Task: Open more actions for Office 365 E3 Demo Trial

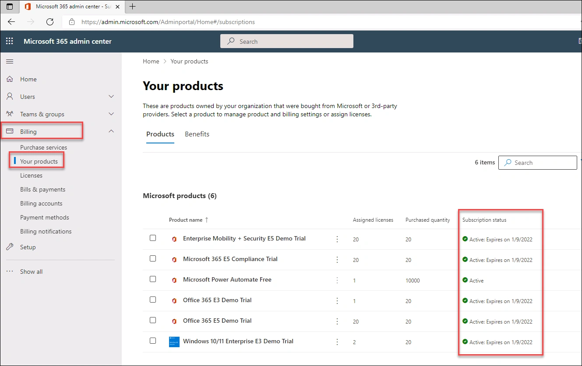Action: point(337,301)
